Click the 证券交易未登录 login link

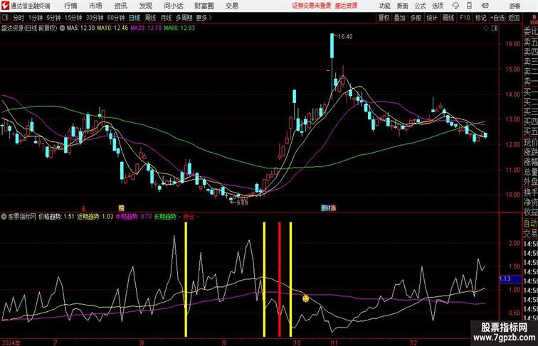pyautogui.click(x=312, y=6)
